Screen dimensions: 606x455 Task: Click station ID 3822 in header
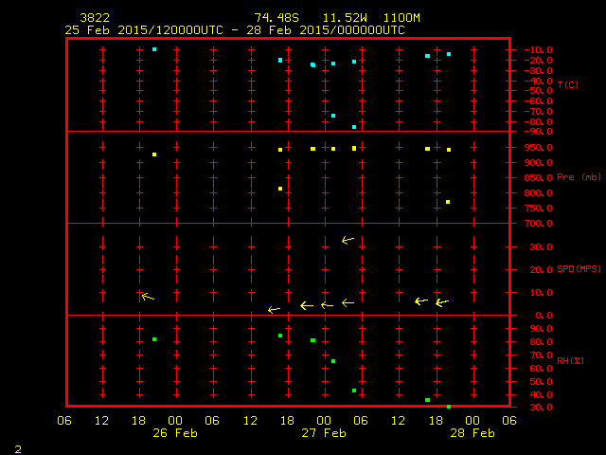[x=93, y=18]
